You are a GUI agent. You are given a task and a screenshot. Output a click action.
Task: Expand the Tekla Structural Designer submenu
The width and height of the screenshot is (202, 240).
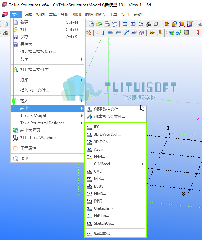48,123
